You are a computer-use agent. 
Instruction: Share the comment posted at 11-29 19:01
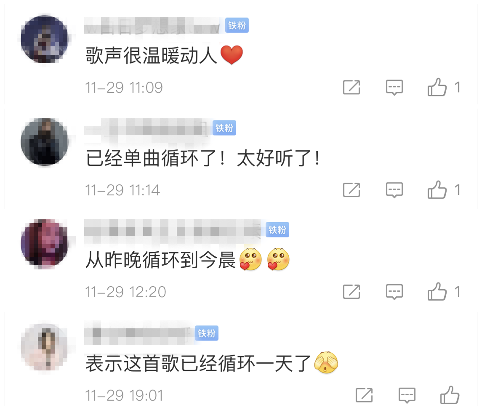click(x=364, y=395)
